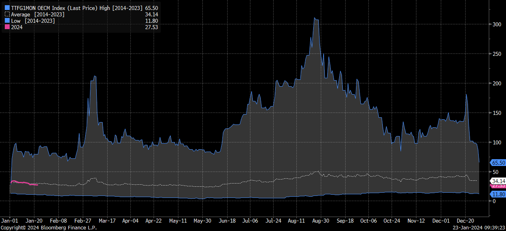Click the Jun-18 date axis label

coord(227,220)
